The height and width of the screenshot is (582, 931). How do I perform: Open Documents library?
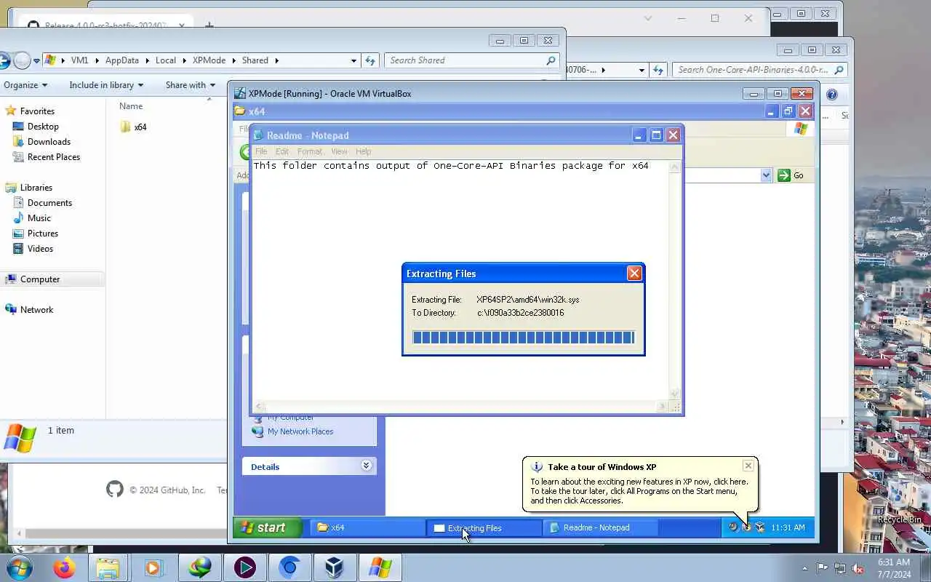click(x=49, y=203)
